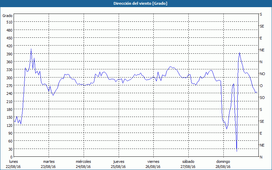Click the 'domingo 28/08/16' date label
The height and width of the screenshot is (170, 272).
(223, 164)
